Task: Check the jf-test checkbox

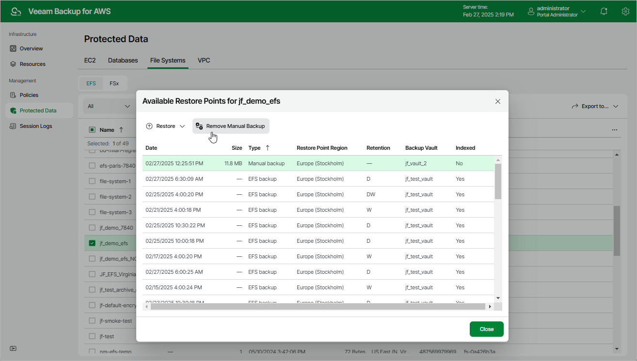Action: tap(92, 336)
